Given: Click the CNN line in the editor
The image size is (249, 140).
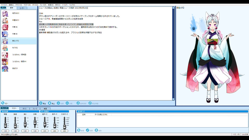Looking at the screenshot, I should tap(41, 13).
